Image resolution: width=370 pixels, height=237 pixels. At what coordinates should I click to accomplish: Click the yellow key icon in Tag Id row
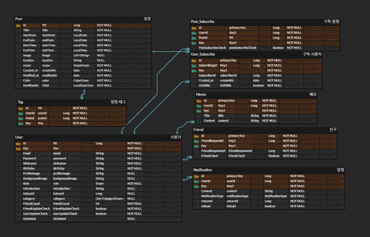pyautogui.click(x=20, y=108)
